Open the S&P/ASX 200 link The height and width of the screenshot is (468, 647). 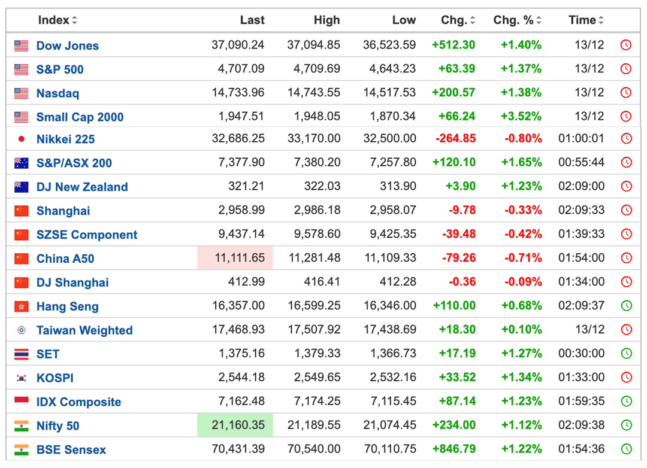pos(74,163)
